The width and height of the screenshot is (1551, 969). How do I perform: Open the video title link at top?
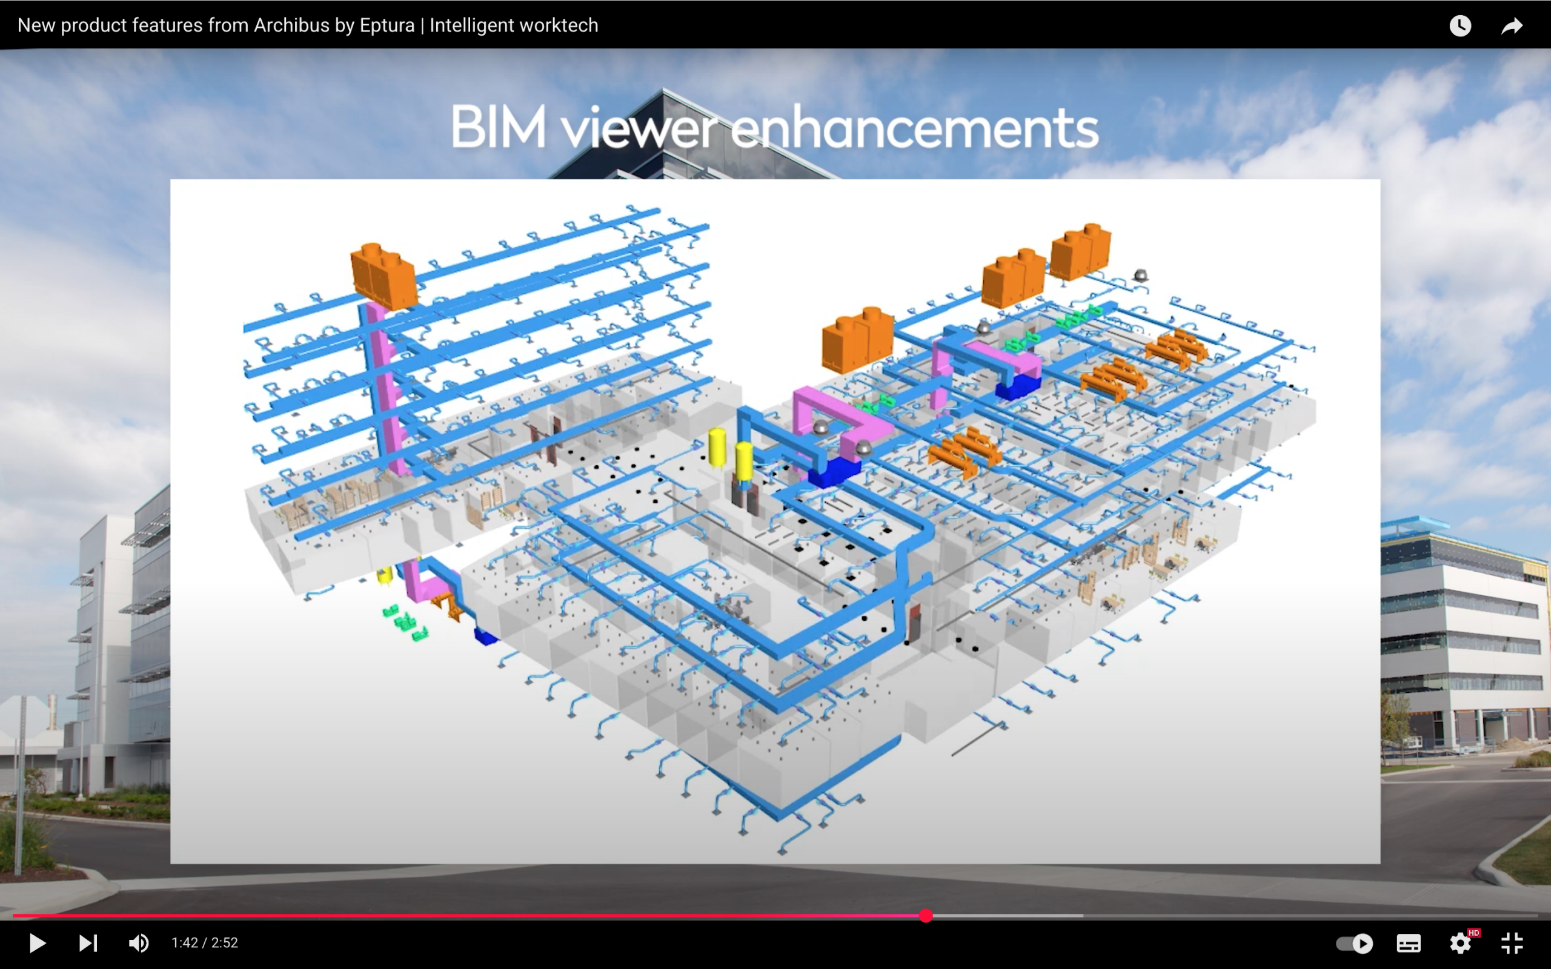[x=308, y=25]
